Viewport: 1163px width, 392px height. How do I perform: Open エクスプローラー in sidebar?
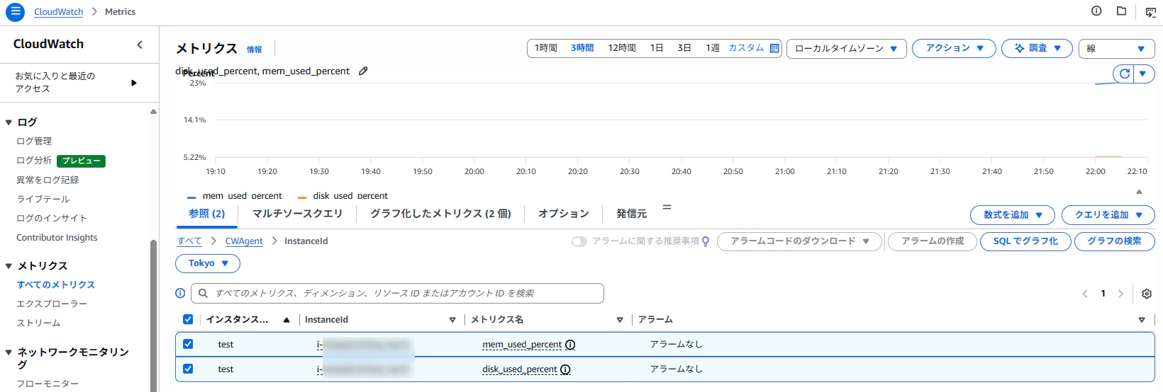(x=52, y=304)
